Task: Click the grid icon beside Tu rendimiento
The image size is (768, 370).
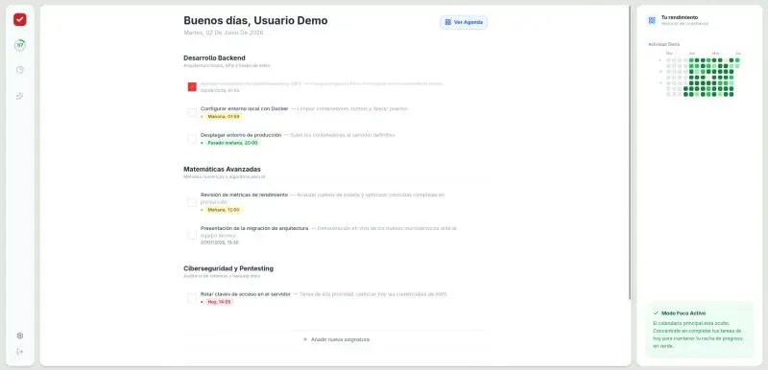Action: click(652, 20)
